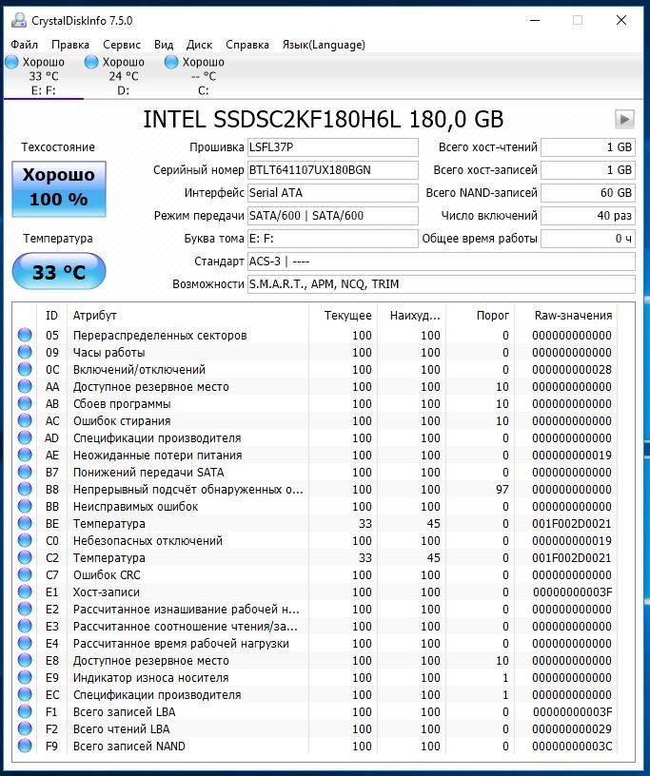Click status circle for attribute BB

click(x=25, y=506)
